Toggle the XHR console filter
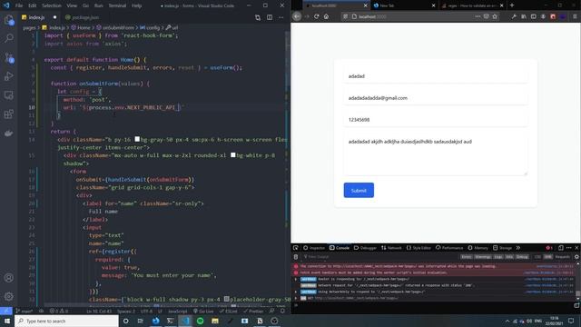 point(548,256)
